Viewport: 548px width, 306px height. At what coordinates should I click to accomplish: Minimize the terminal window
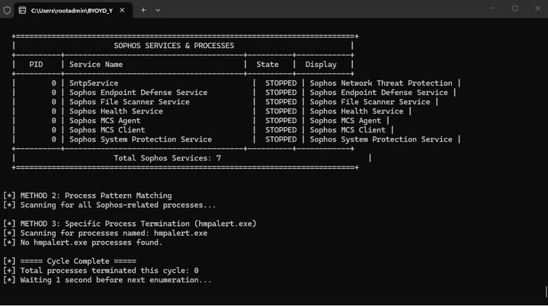click(x=492, y=8)
